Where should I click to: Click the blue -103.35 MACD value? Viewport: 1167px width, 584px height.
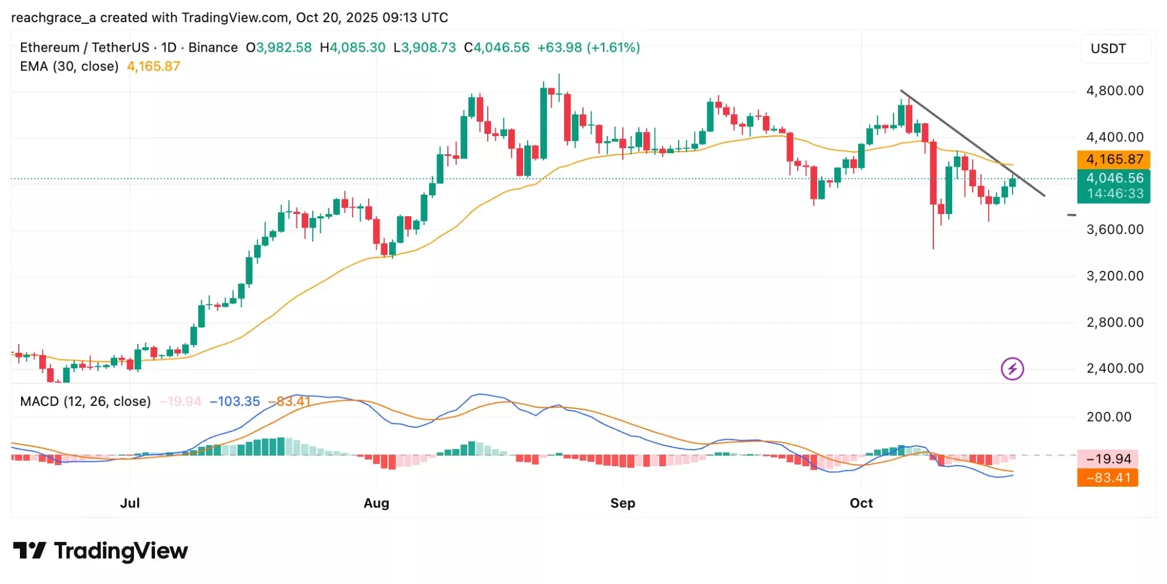pos(235,402)
